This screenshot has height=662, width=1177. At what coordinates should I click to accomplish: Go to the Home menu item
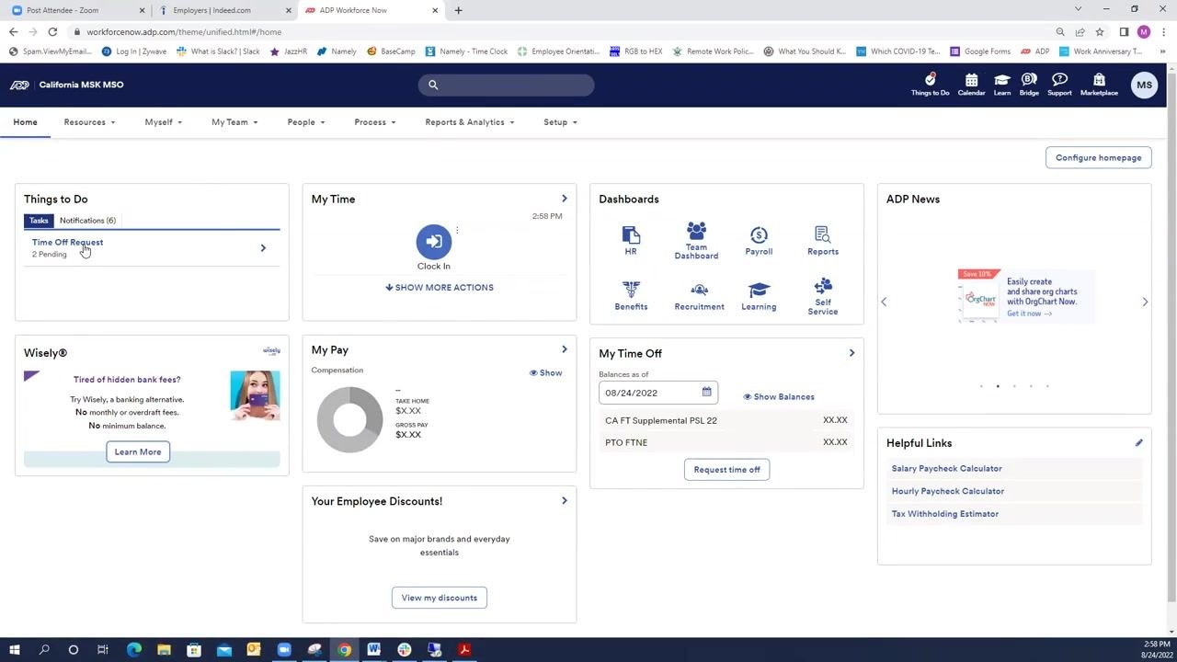[26, 122]
